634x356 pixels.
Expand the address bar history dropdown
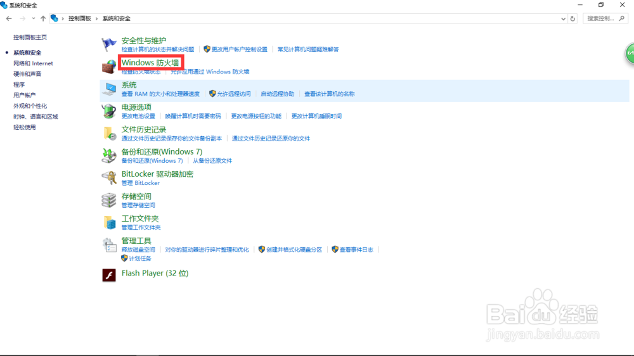click(563, 18)
